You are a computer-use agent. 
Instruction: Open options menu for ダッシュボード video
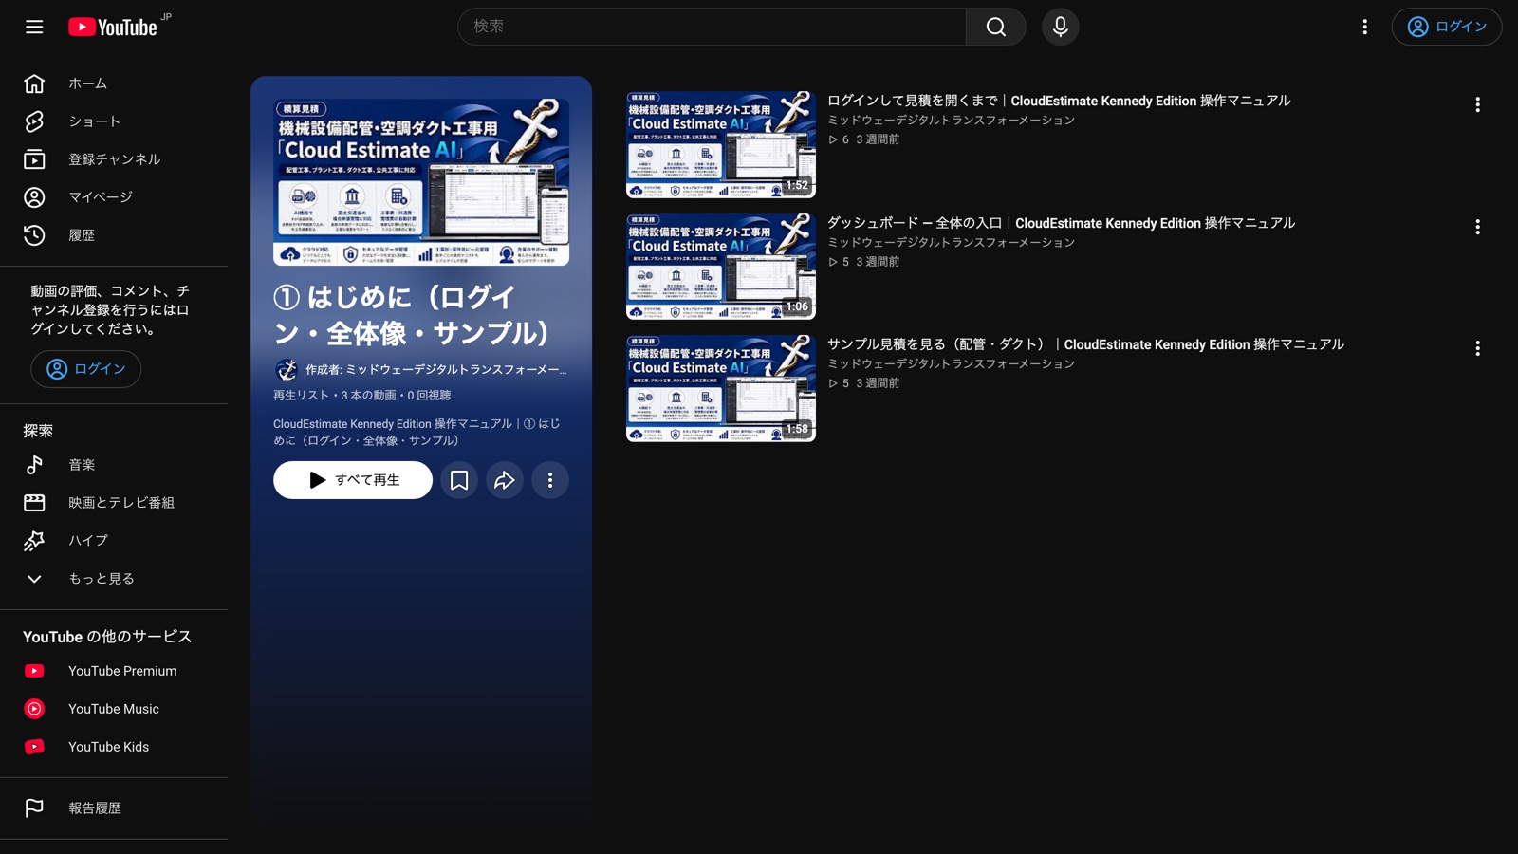(x=1477, y=227)
